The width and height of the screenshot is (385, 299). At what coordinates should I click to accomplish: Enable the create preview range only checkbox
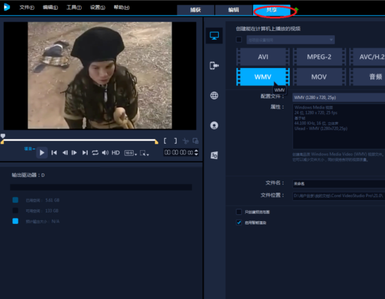[239, 212]
